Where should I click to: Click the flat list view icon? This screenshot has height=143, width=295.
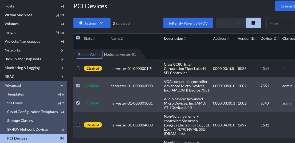pyautogui.click(x=223, y=23)
